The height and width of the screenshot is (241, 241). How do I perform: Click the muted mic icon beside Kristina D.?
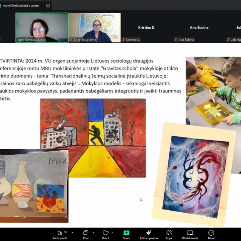(124, 39)
